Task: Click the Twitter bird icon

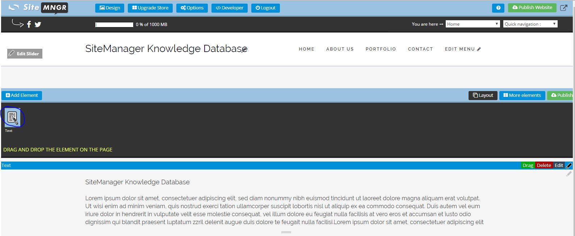Action: click(38, 24)
